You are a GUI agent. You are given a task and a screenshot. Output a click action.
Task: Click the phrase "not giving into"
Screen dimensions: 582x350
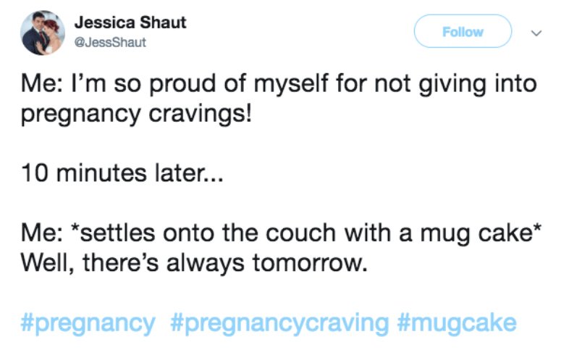pyautogui.click(x=455, y=84)
